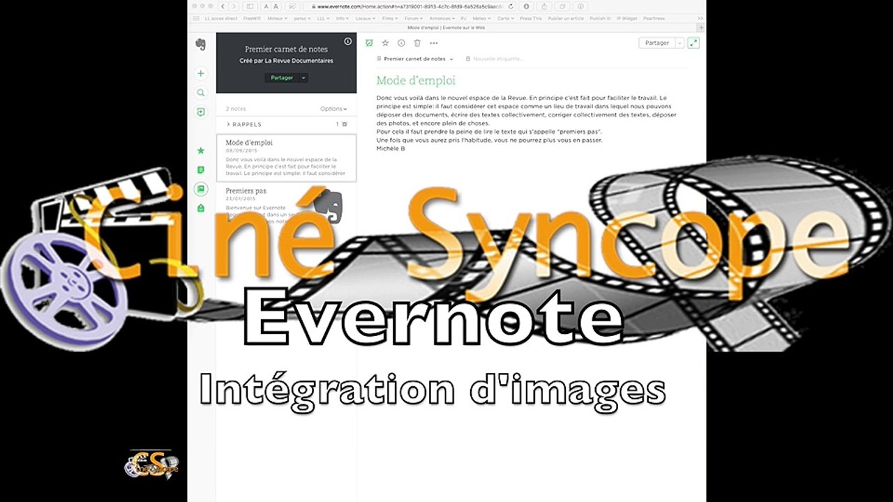Screen dimensions: 893x502
Task: Reload the page in the address bar
Action: tap(511, 6)
